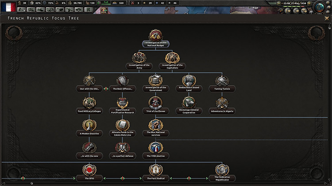332x186 pixels.
Task: Select A Modern Doctrine focus
Action: [x=89, y=128]
